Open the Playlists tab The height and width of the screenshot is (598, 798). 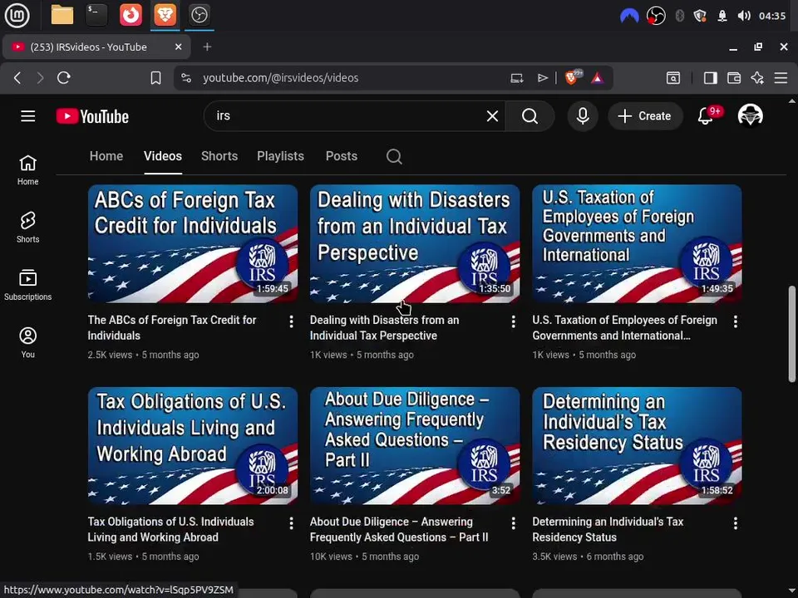click(280, 156)
